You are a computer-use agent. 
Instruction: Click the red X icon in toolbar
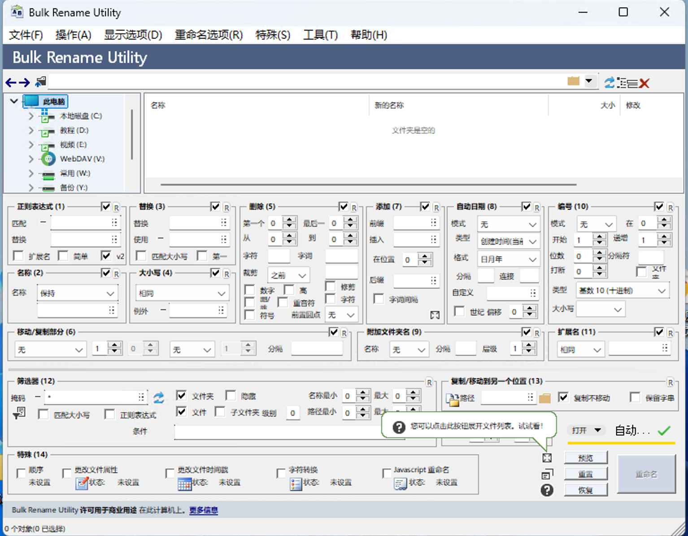[644, 83]
